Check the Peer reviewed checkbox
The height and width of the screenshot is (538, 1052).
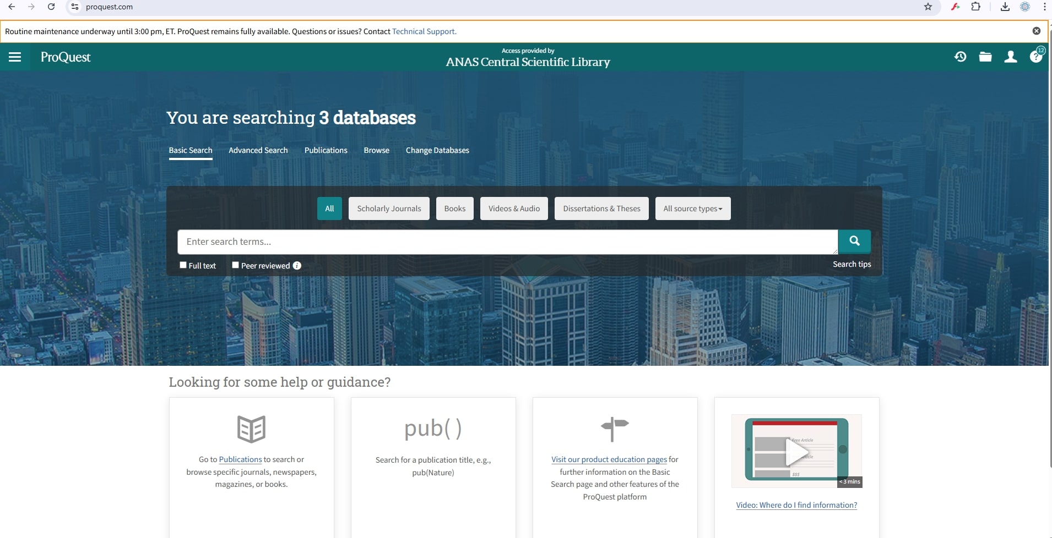tap(236, 265)
